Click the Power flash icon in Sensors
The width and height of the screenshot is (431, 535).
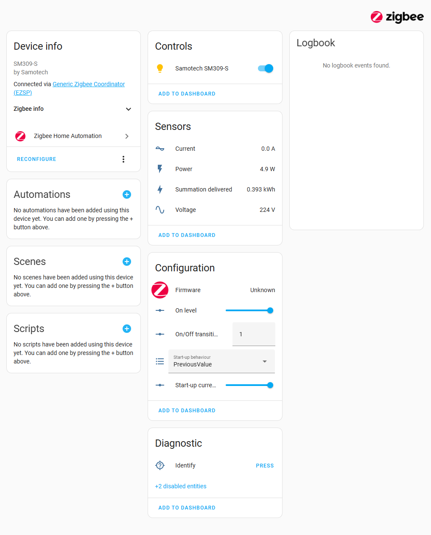point(160,169)
